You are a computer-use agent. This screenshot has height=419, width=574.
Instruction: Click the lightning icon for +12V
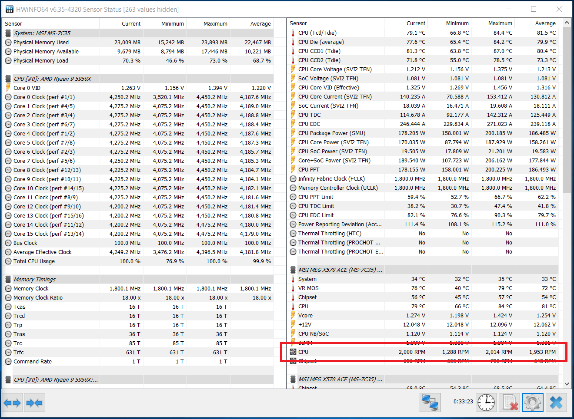[x=293, y=325]
